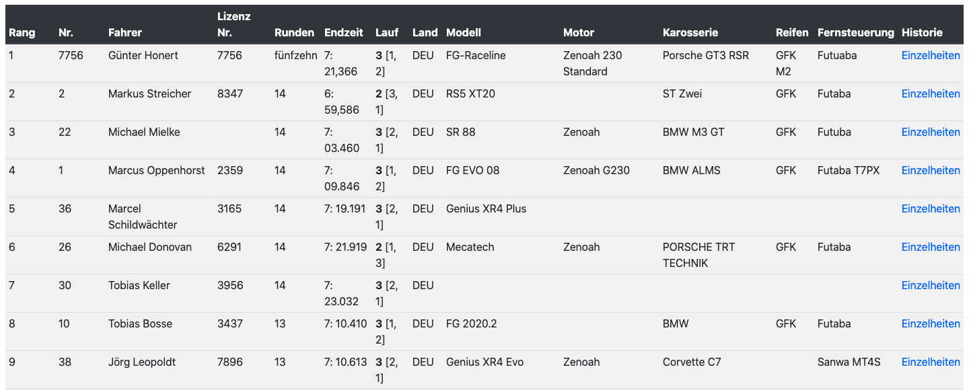Select the Günter Honert driver name cell
Image resolution: width=969 pixels, height=390 pixels.
[143, 56]
